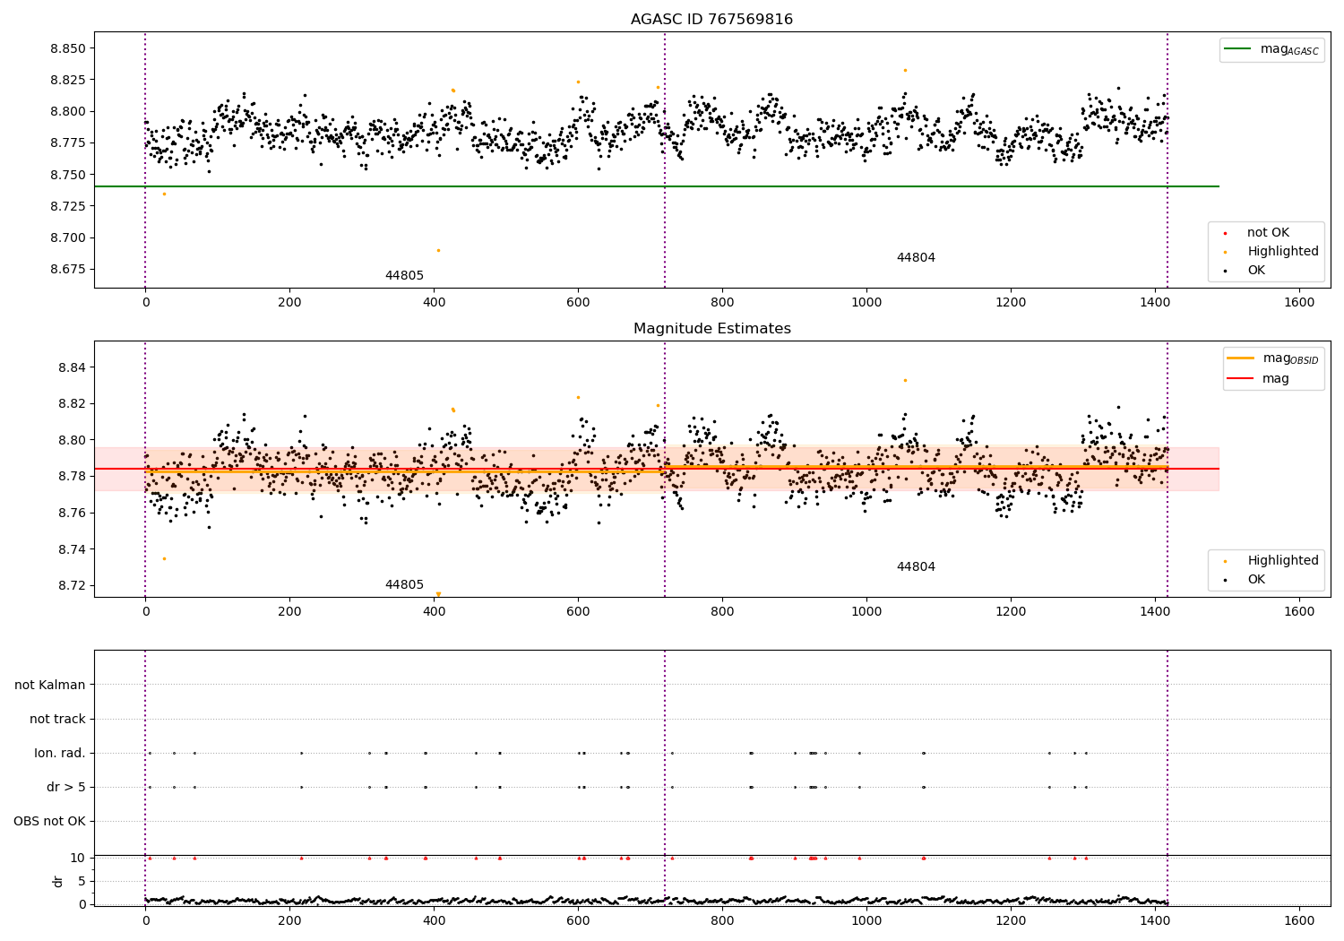Click the 8.82 y-axis tick label

pyautogui.click(x=73, y=404)
